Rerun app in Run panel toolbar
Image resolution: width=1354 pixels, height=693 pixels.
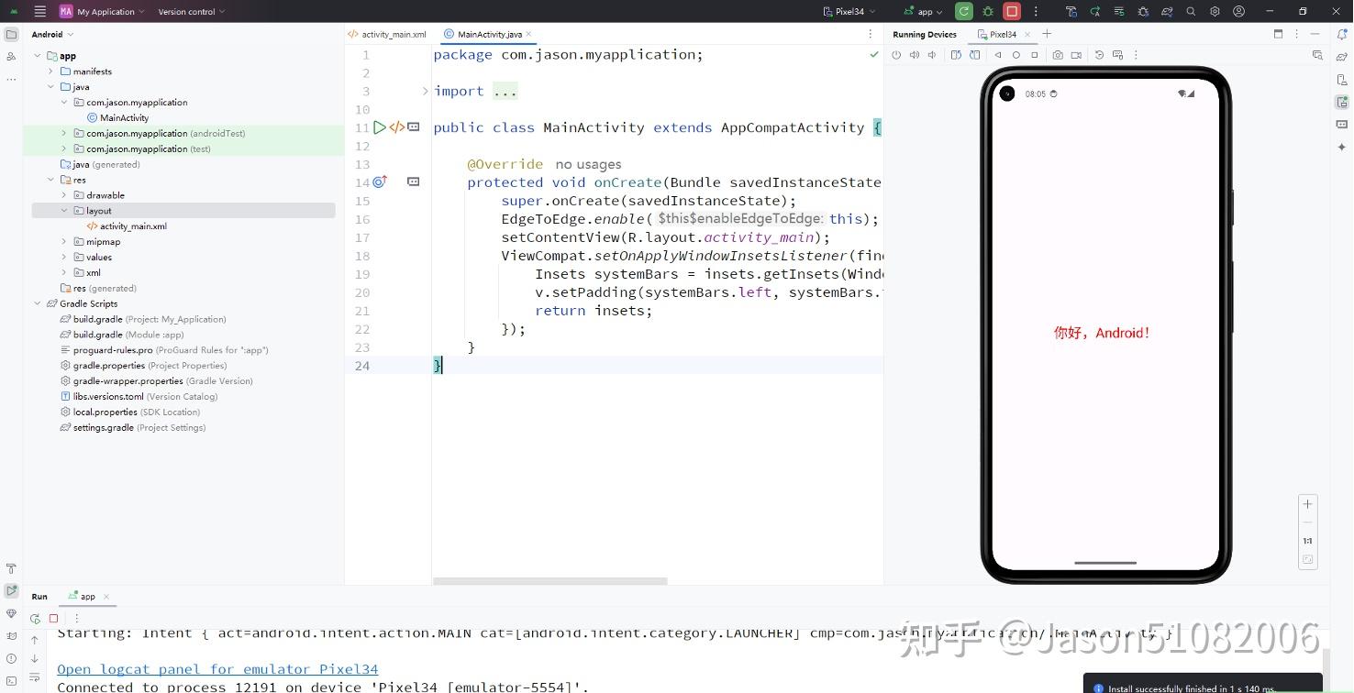35,619
